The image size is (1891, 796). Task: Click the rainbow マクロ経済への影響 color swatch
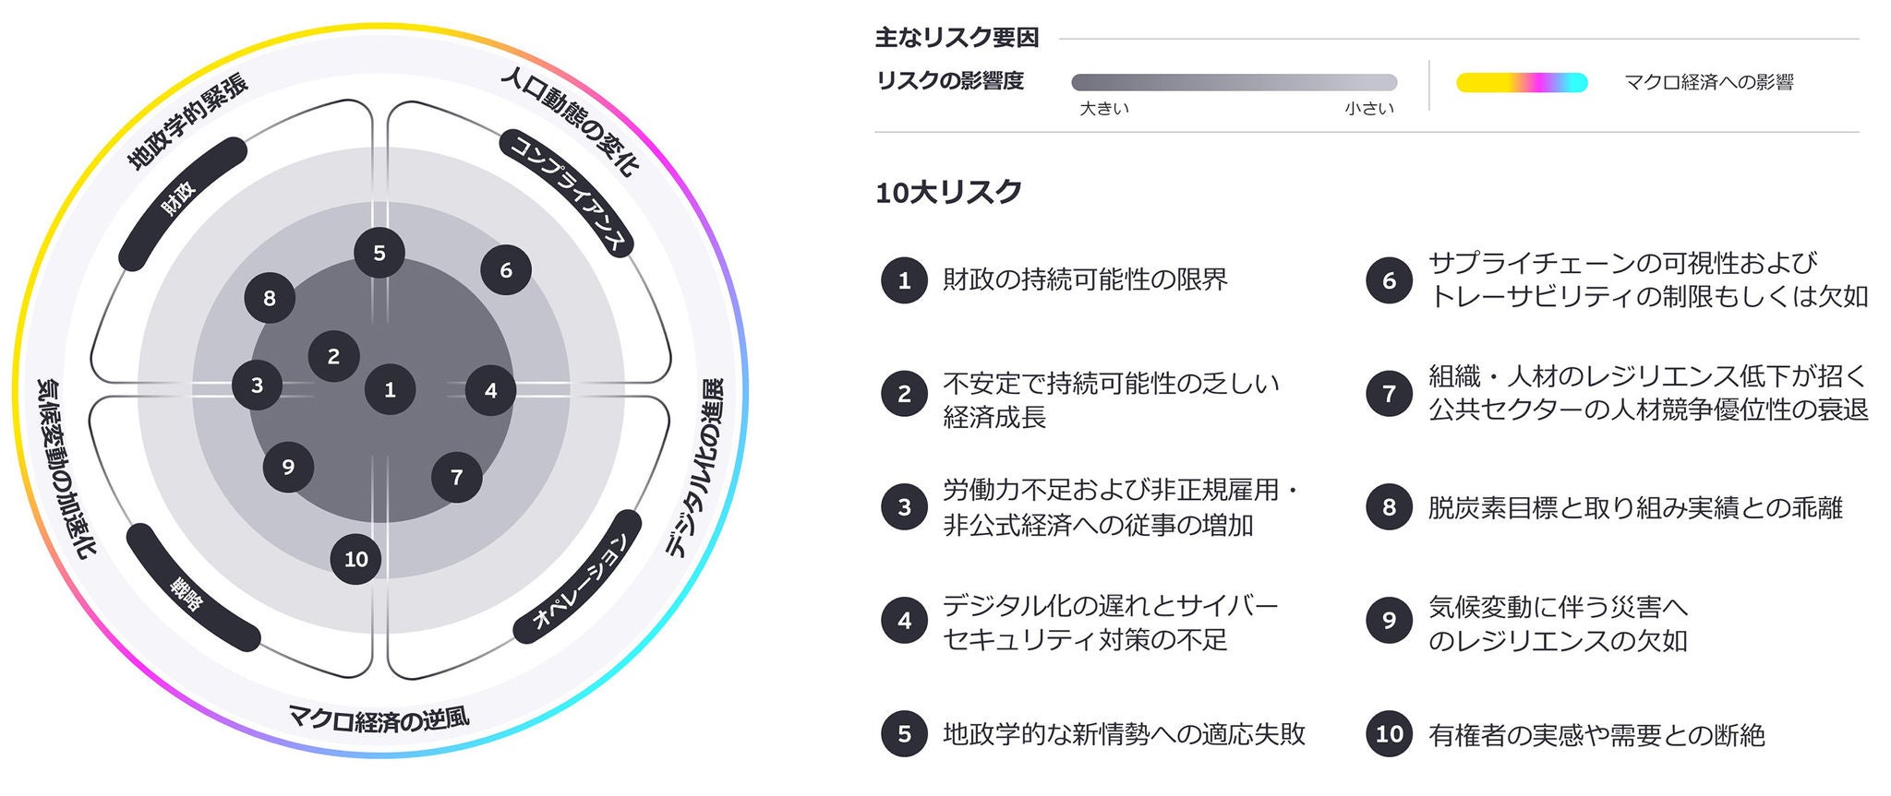tap(1521, 83)
